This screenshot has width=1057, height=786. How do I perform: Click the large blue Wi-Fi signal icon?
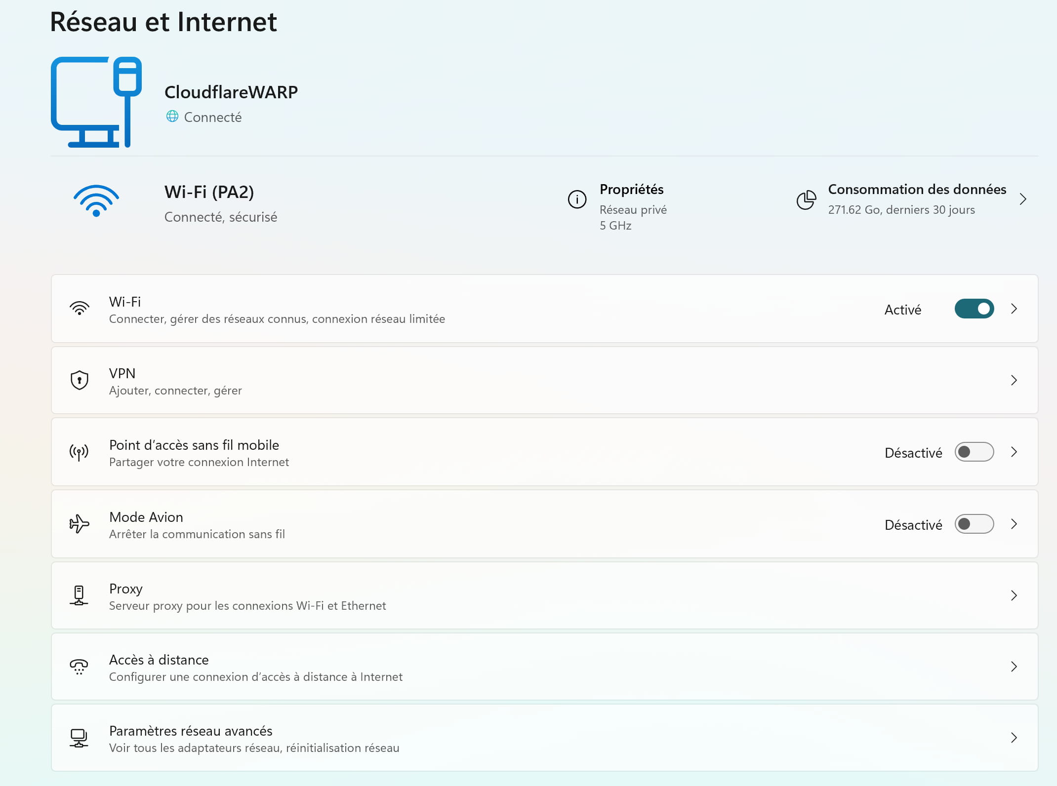pos(96,201)
